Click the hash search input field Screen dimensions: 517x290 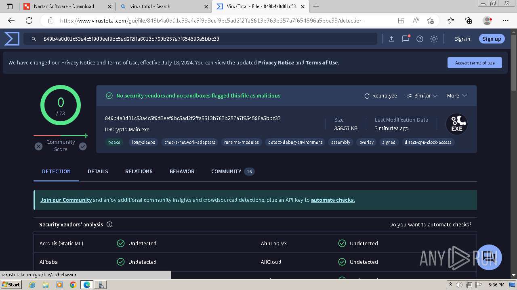pos(200,39)
